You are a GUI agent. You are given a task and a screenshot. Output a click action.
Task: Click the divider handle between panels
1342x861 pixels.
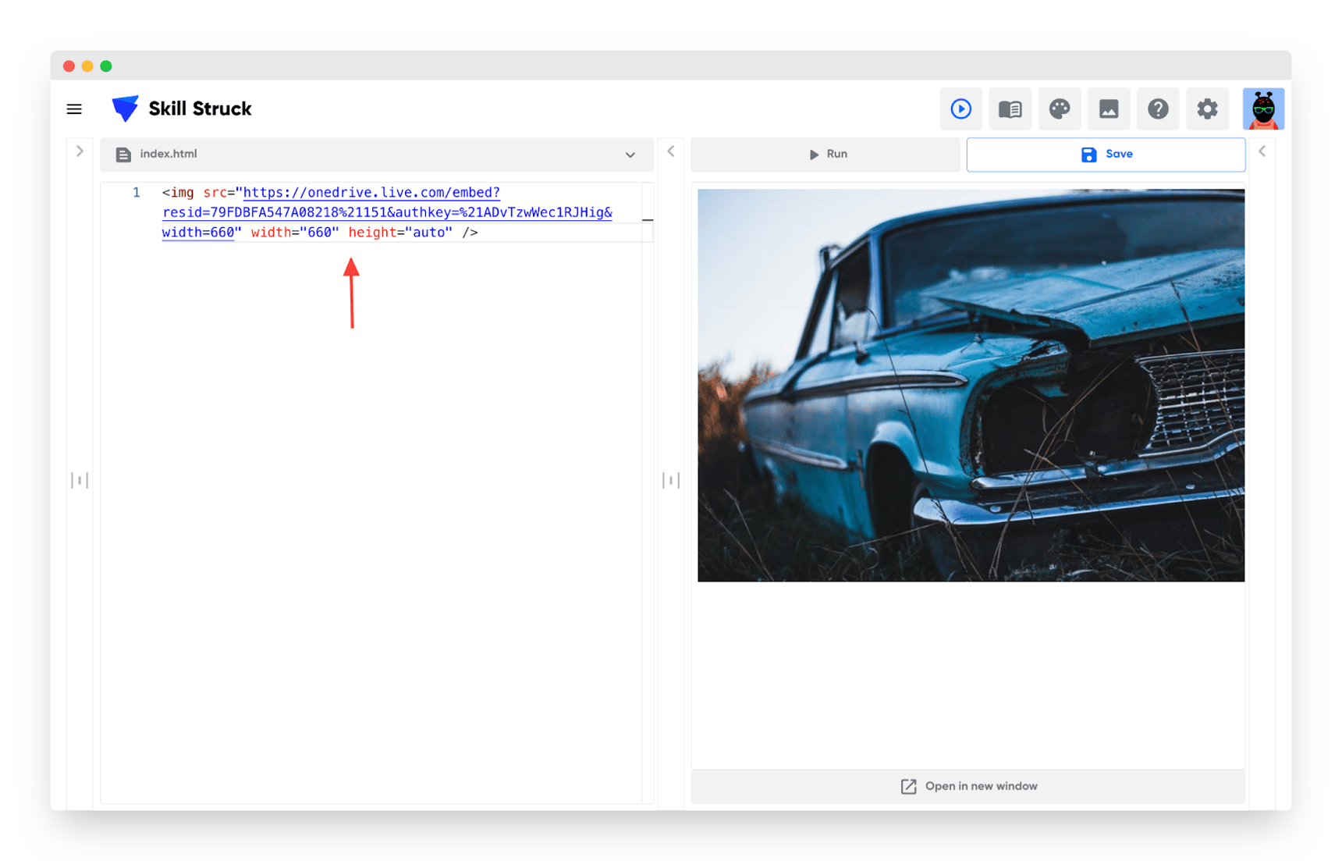pos(671,479)
